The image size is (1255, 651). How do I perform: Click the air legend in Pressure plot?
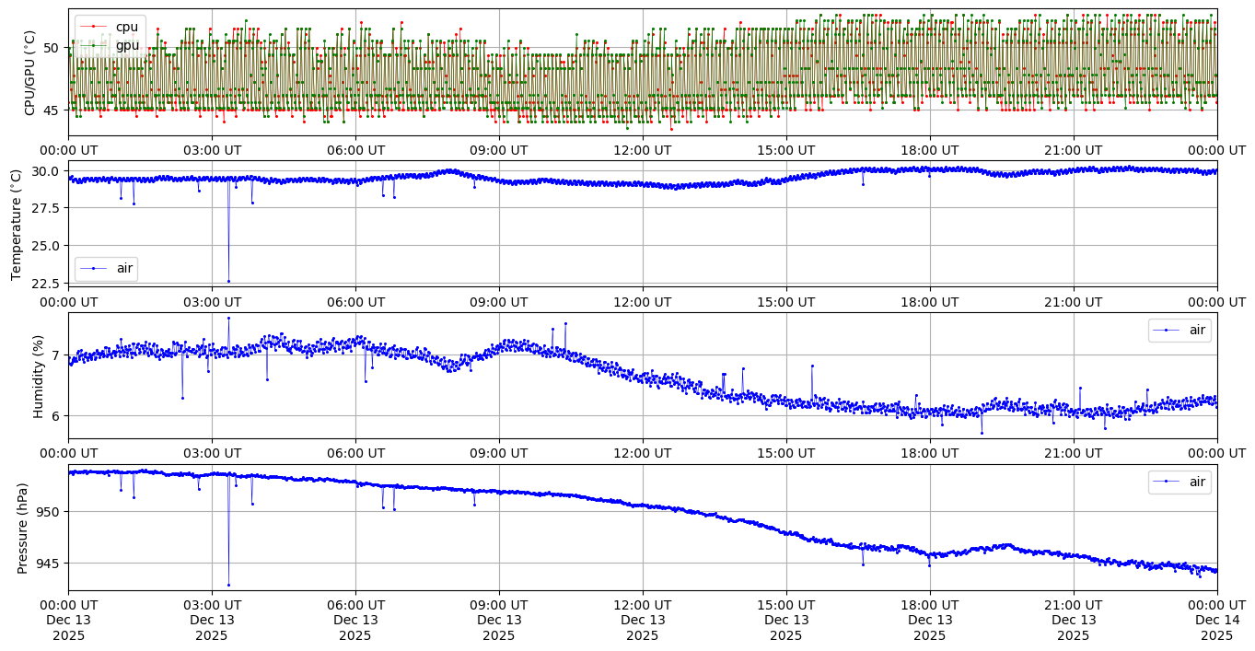(1179, 482)
